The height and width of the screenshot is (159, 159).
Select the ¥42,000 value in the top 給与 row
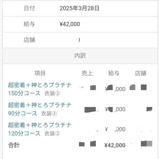click(x=70, y=24)
